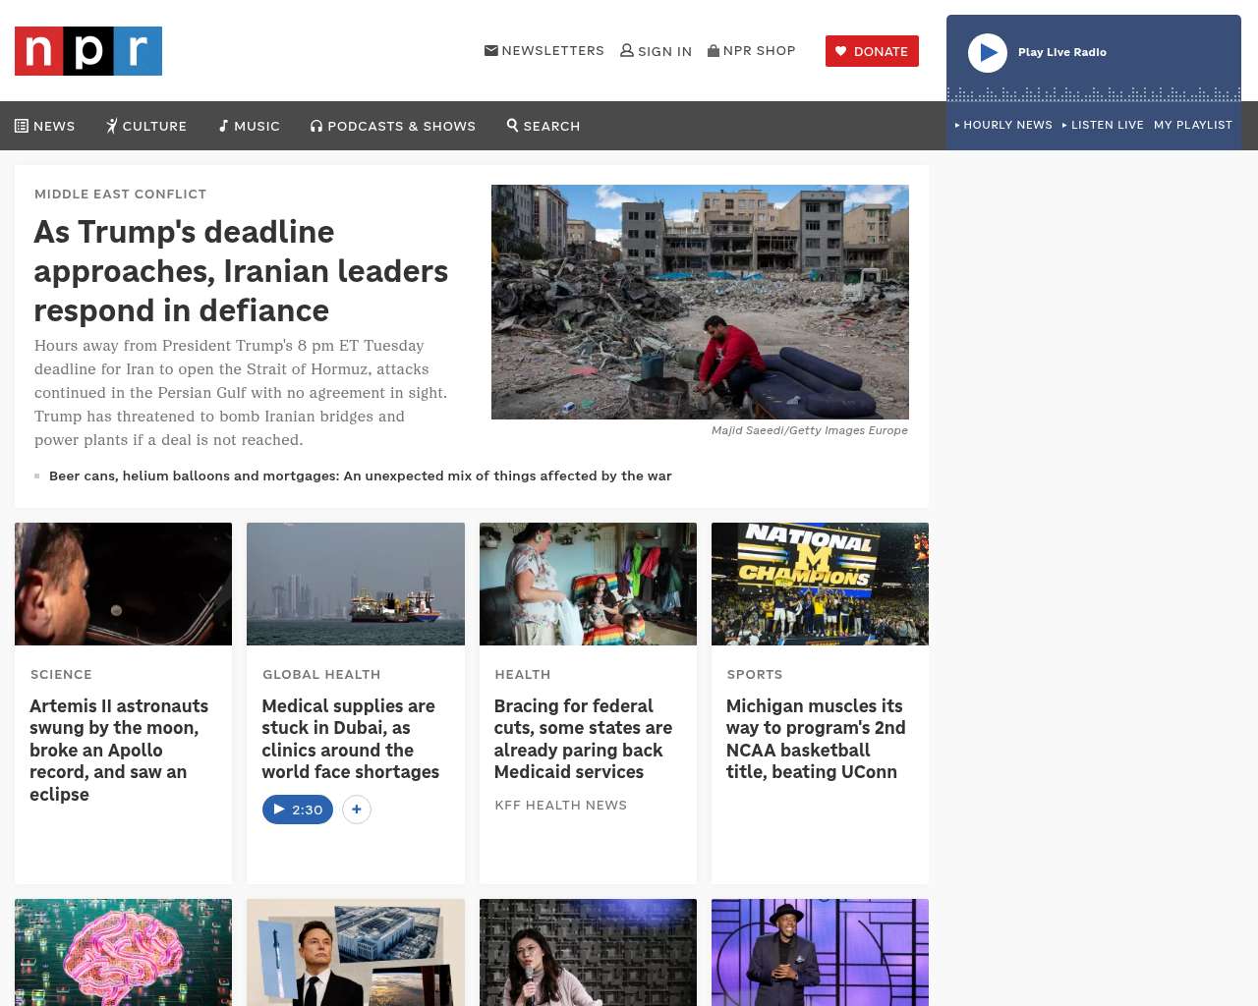This screenshot has height=1006, width=1258.
Task: Click the live radio audio waveform bar
Action: (1093, 94)
